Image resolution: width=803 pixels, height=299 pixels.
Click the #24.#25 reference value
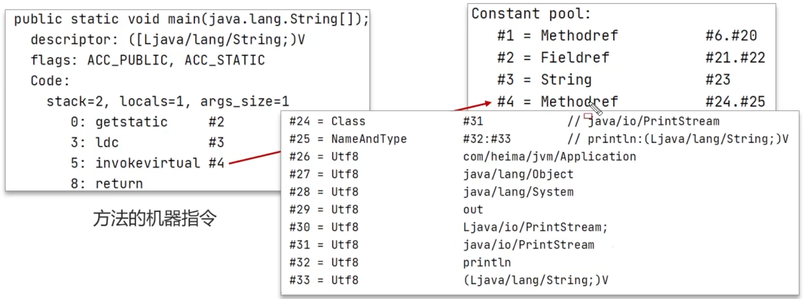click(735, 102)
